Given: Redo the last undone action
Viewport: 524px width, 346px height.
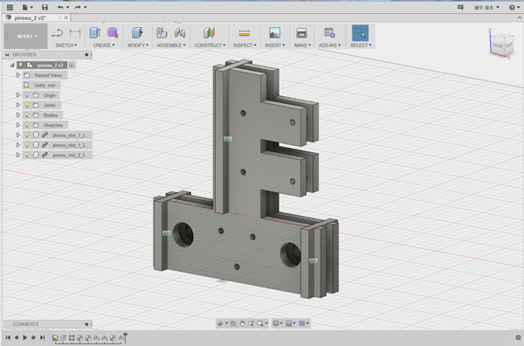Looking at the screenshot, I should pos(78,7).
